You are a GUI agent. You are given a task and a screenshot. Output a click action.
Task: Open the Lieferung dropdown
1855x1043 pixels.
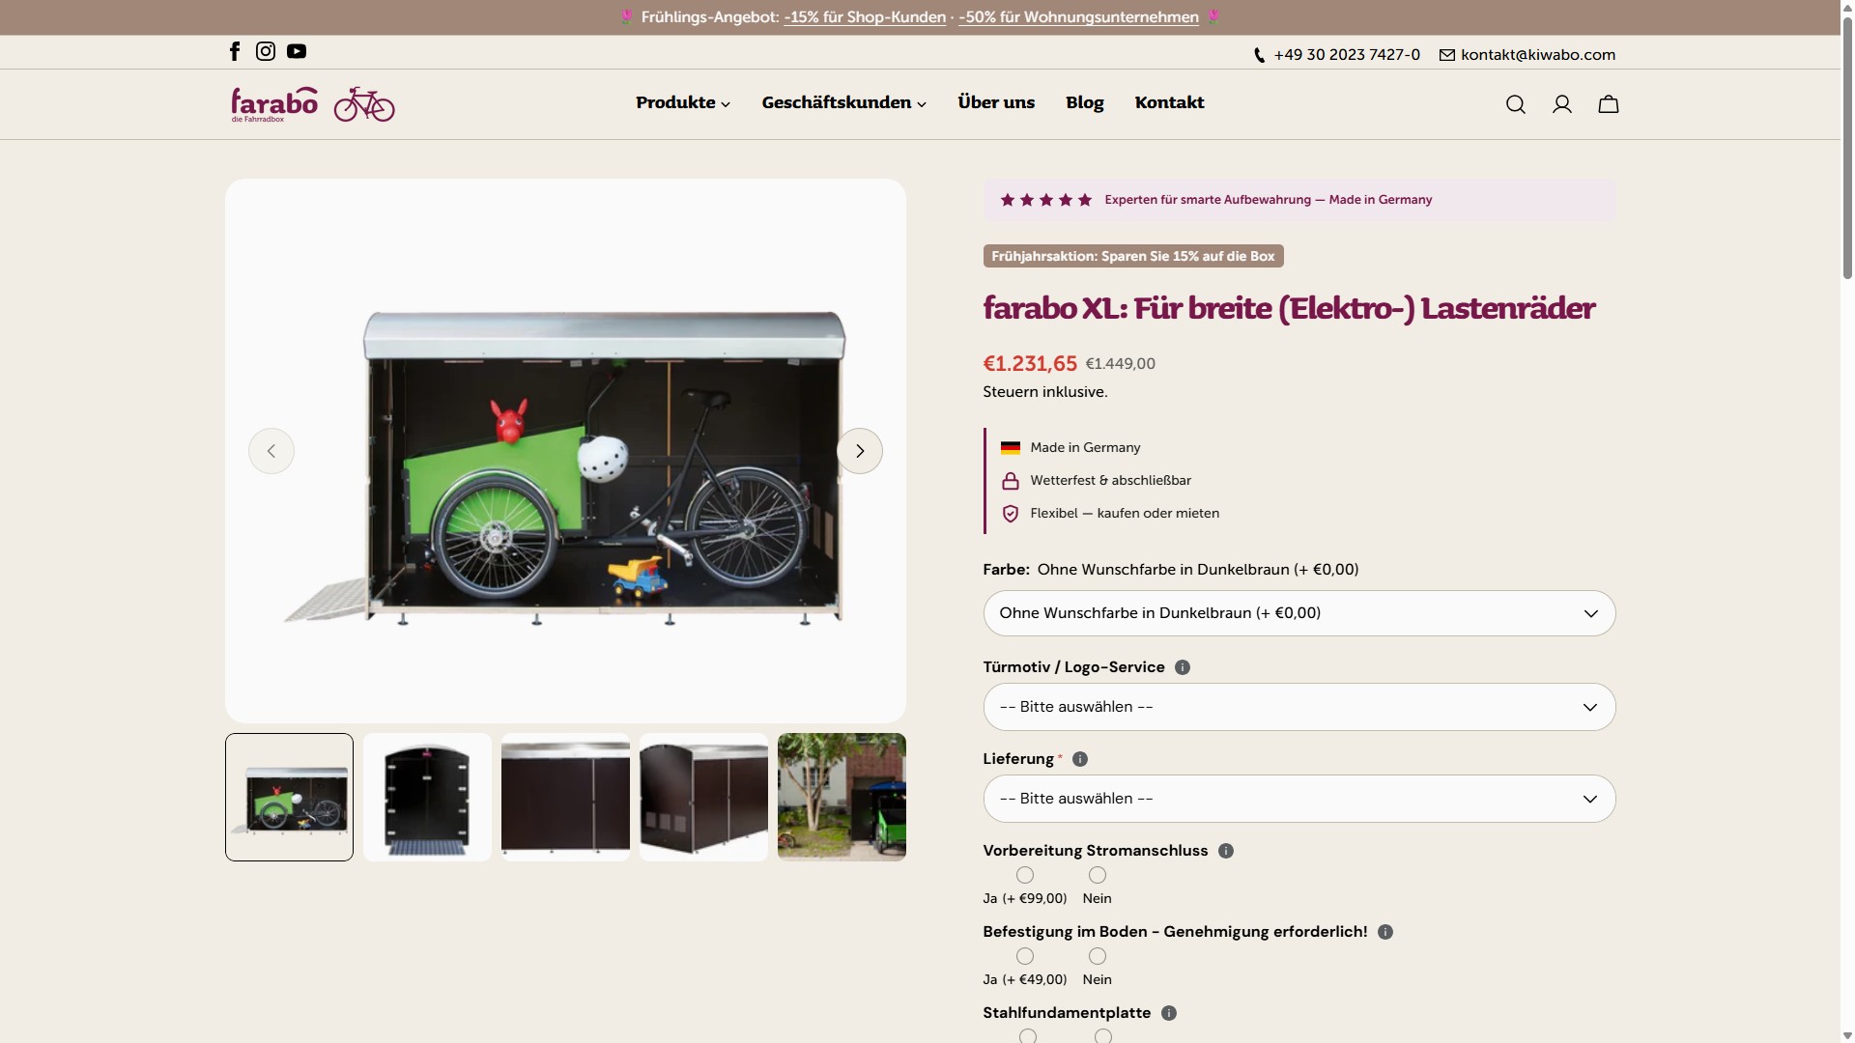(1298, 799)
